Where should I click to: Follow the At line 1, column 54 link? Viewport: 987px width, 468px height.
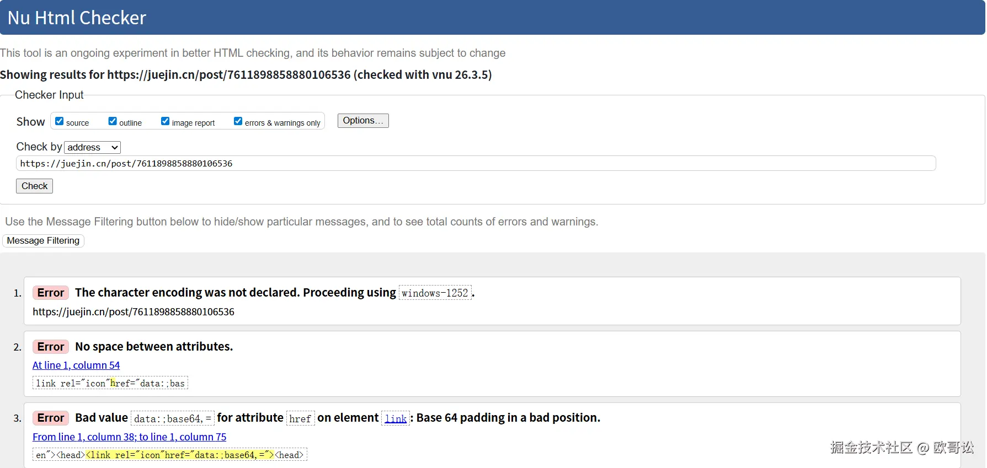click(x=76, y=365)
